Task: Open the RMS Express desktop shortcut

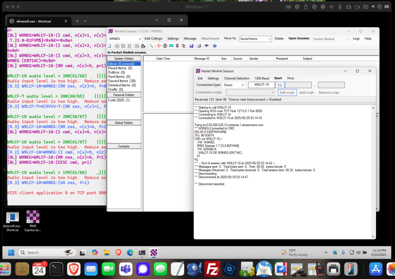Action: click(33, 221)
